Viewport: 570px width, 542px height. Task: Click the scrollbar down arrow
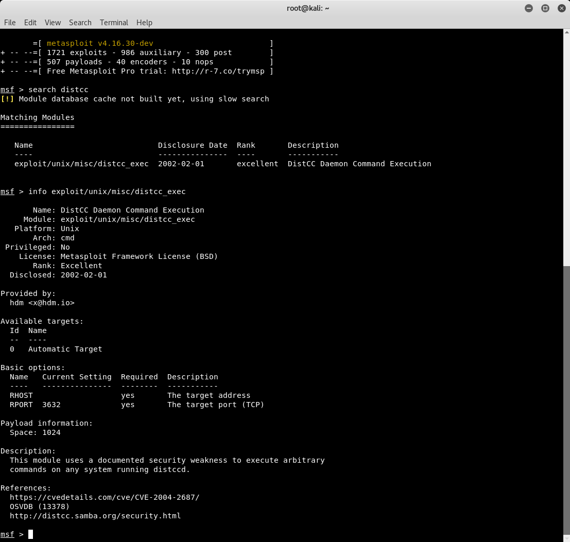click(x=567, y=538)
